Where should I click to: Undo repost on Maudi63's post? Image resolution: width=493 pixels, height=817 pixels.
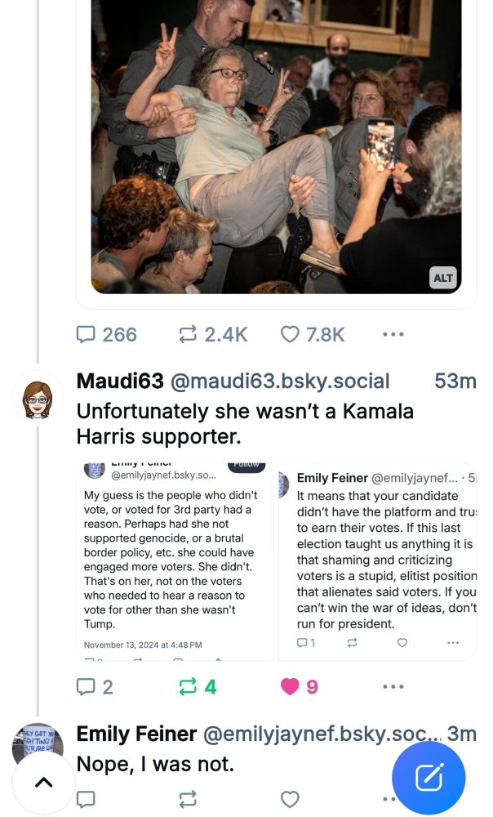pyautogui.click(x=198, y=687)
